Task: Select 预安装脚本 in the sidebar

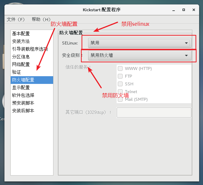Action: pyautogui.click(x=32, y=103)
